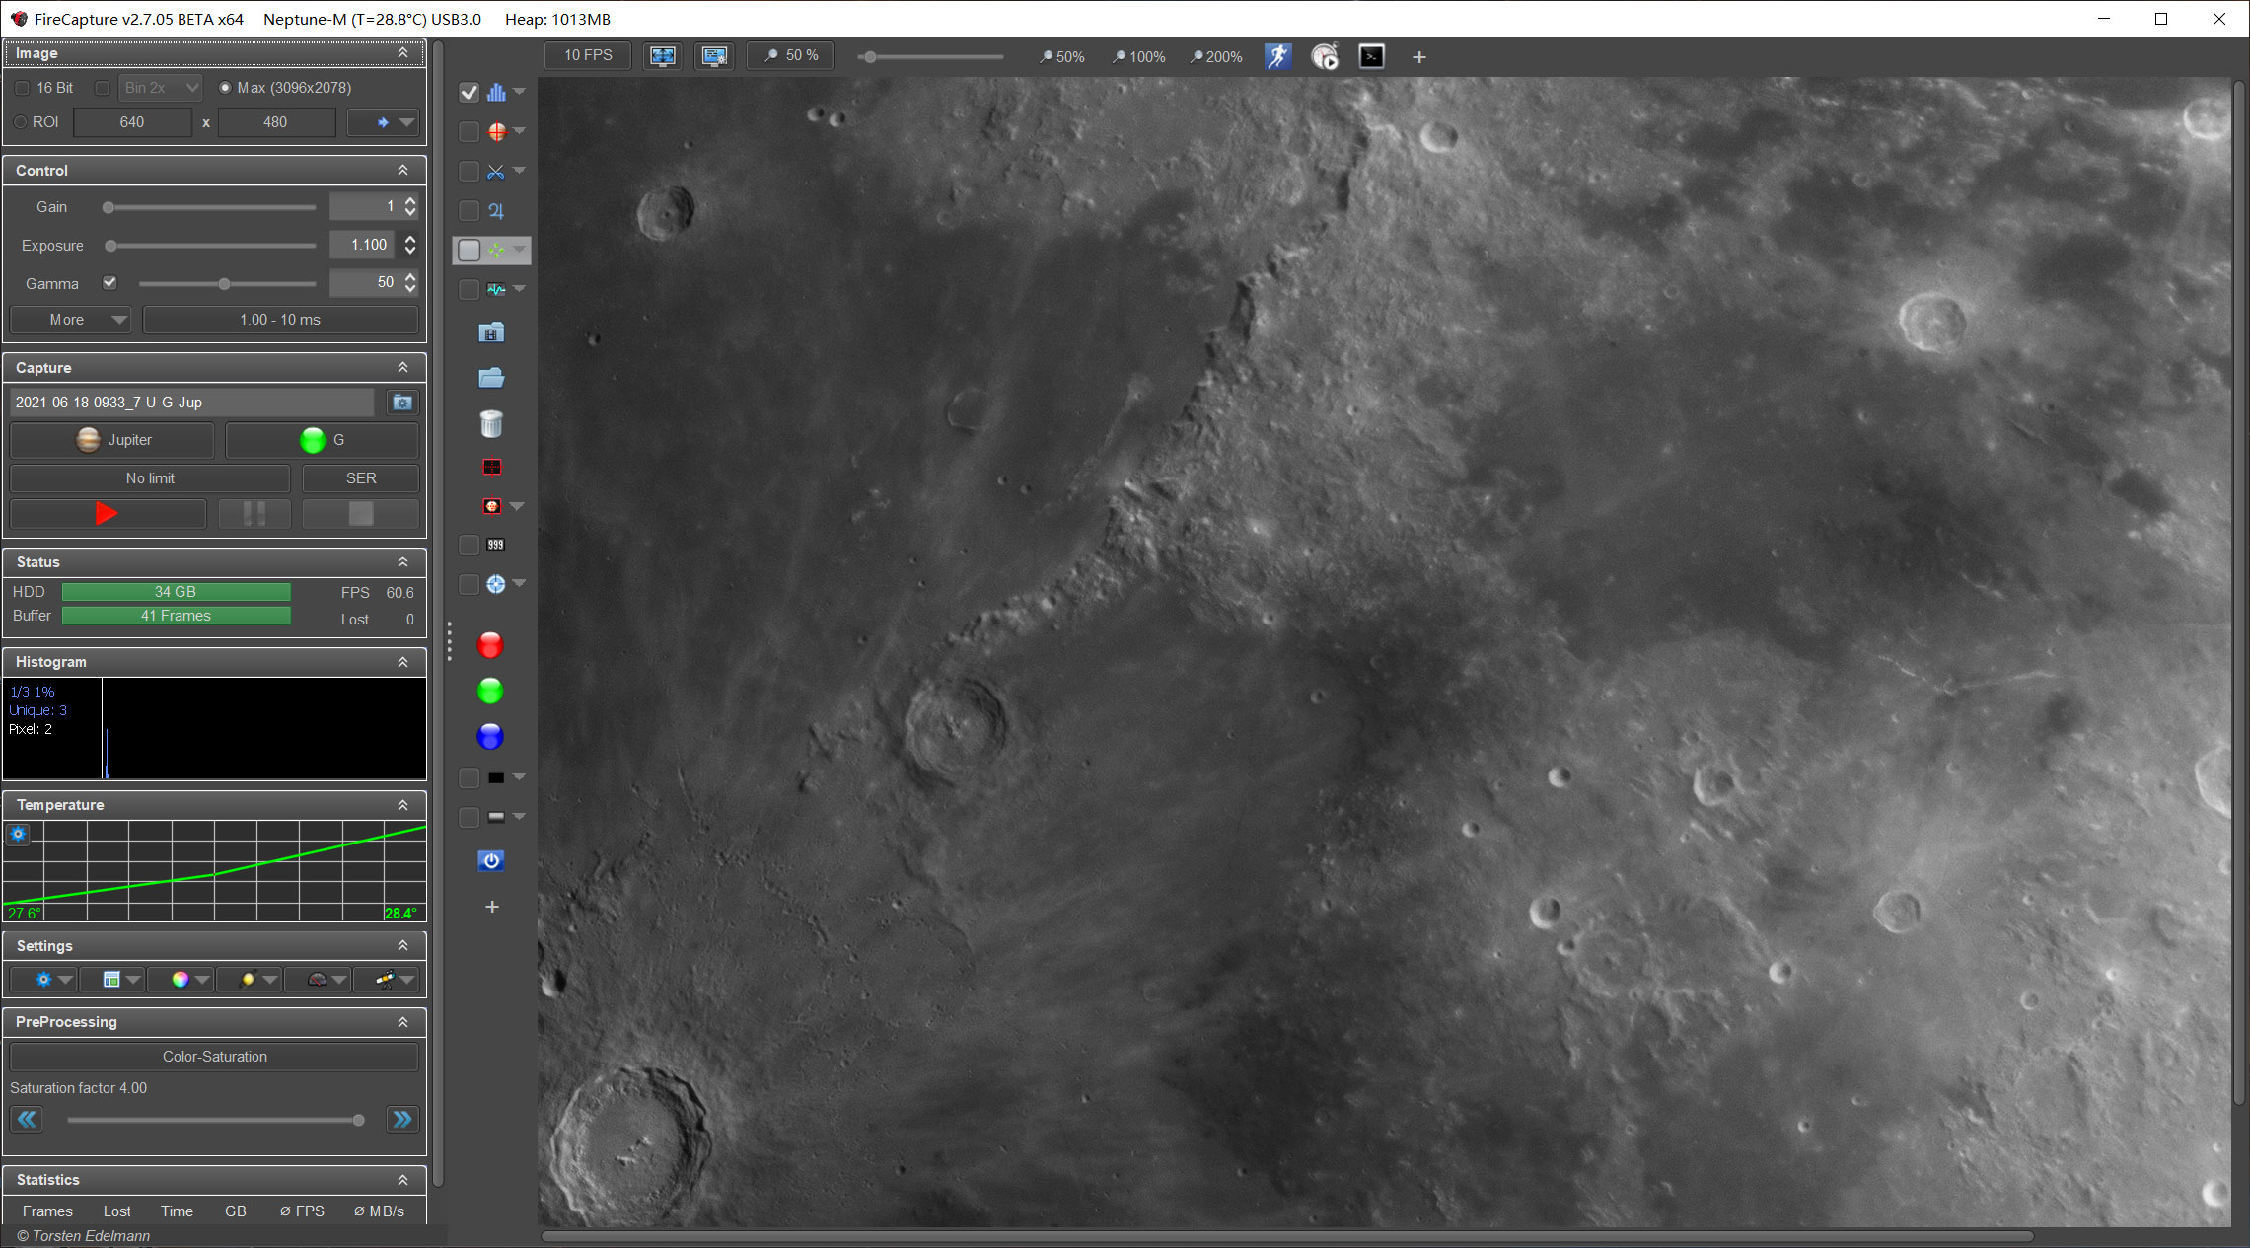Collapse the Image panel
The image size is (2250, 1248).
(402, 53)
